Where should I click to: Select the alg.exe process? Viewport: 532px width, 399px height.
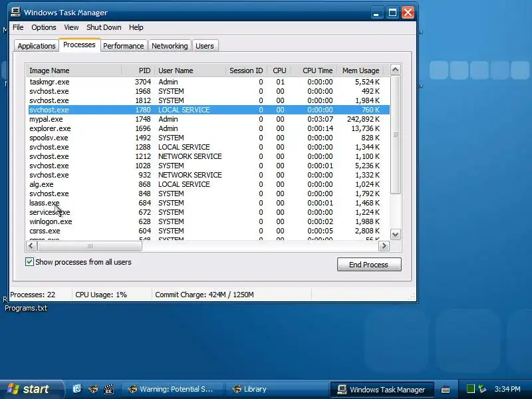click(x=209, y=185)
